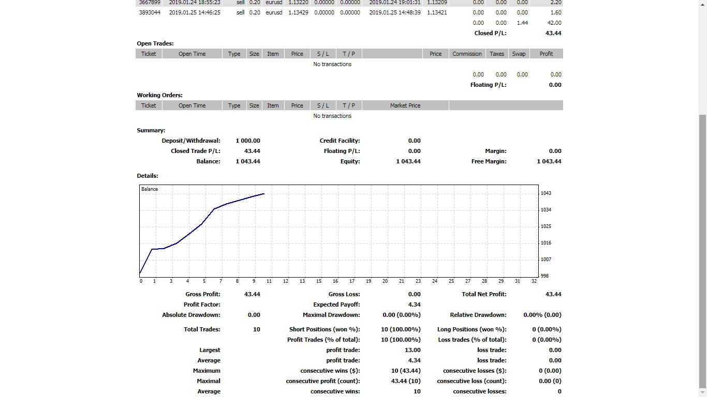Click the empty scrollbar track above the thumb
Viewport: 707px width, 397px height.
click(x=702, y=57)
